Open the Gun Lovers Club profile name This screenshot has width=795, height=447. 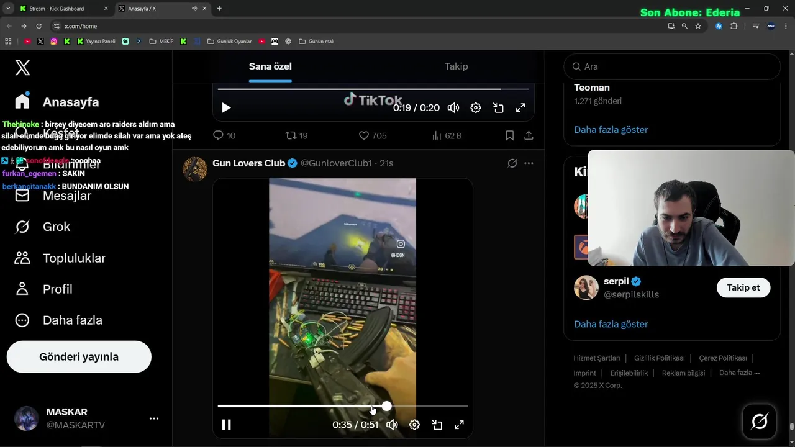[x=248, y=163]
